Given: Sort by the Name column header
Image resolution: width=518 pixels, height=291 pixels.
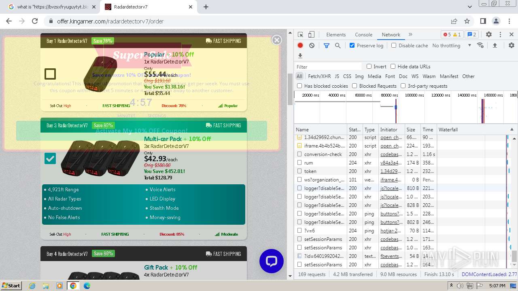Looking at the screenshot, I should click(321, 130).
